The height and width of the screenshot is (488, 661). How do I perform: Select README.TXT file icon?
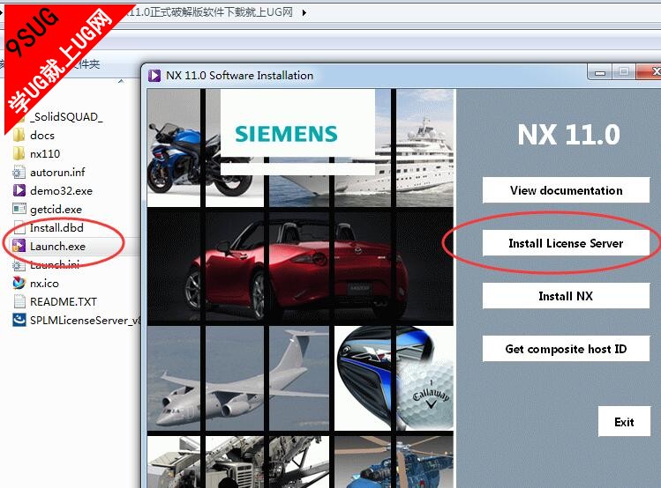[x=19, y=301]
